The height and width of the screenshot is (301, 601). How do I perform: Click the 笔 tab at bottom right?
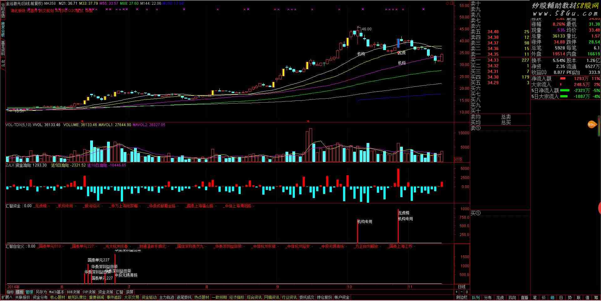tap(535, 297)
